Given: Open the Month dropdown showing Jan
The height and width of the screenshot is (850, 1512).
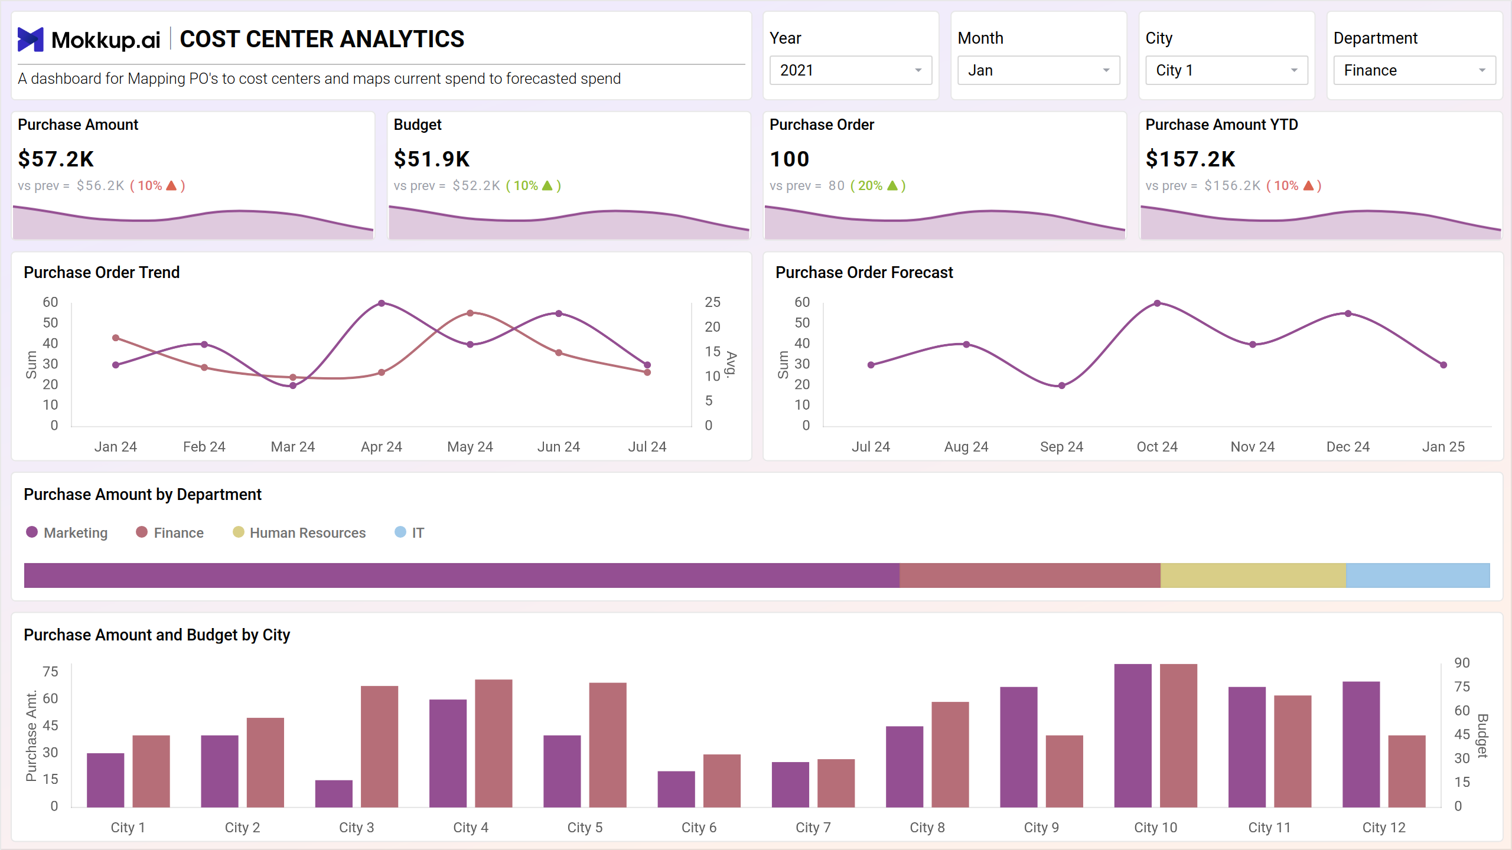Looking at the screenshot, I should point(1038,70).
